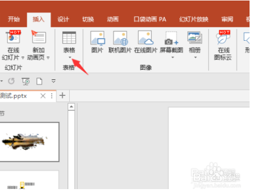Go to the 动画 tab
The height and width of the screenshot is (195, 256).
113,19
